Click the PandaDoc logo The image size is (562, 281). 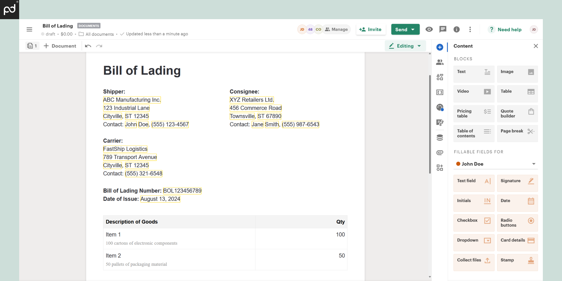tap(10, 9)
